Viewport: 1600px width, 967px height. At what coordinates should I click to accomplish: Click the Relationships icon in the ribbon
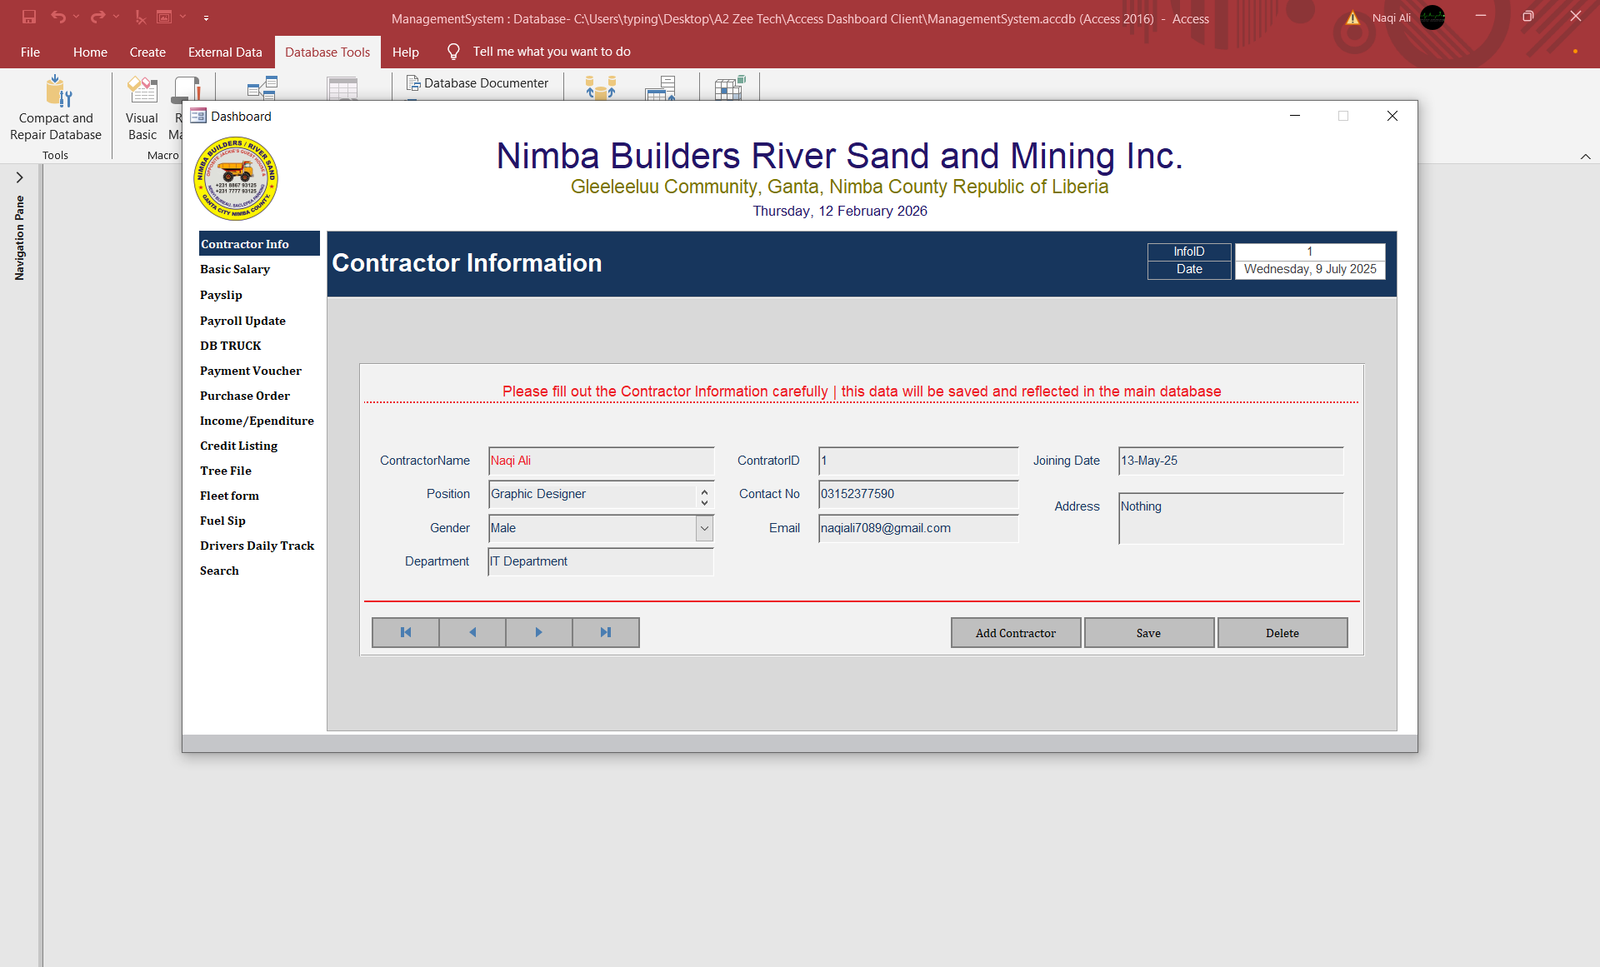pos(262,87)
